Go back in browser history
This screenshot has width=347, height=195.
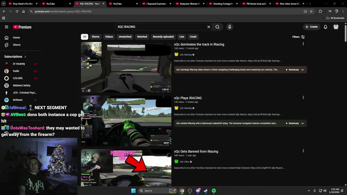coord(4,11)
